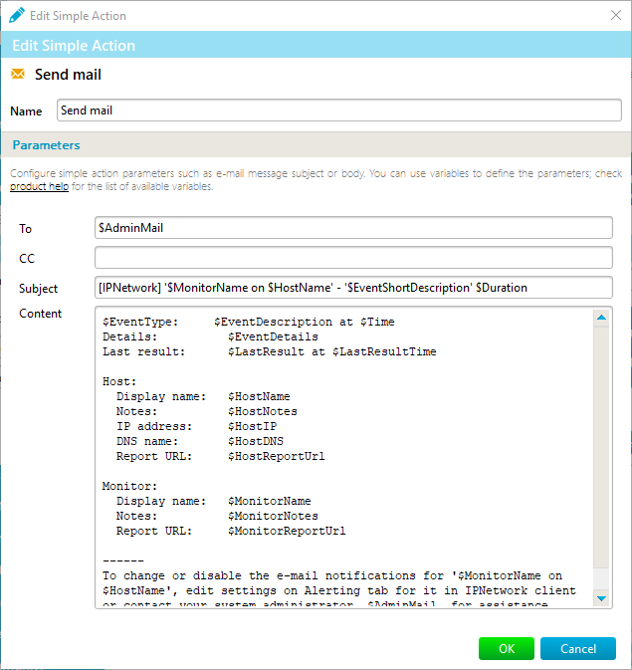Image resolution: width=632 pixels, height=670 pixels.
Task: Click the 'Host:' heading line in content
Action: [119, 381]
